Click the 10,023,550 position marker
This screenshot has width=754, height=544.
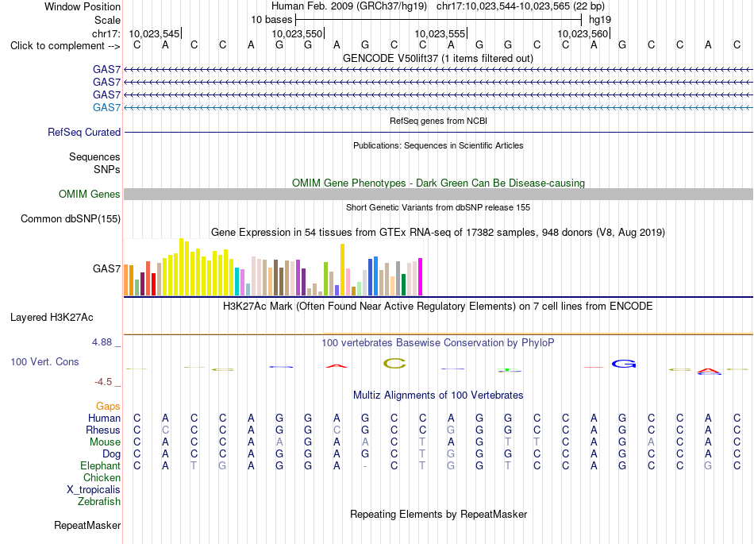tap(298, 33)
